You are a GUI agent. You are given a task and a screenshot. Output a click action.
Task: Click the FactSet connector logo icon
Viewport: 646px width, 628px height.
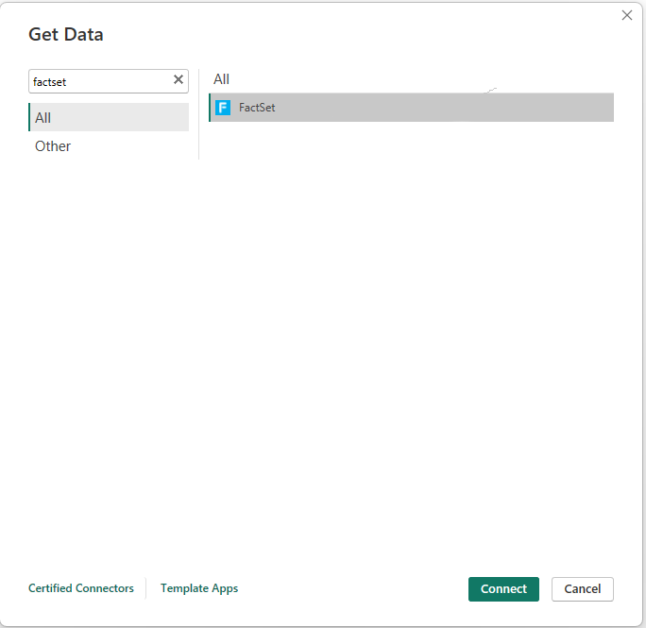click(223, 108)
